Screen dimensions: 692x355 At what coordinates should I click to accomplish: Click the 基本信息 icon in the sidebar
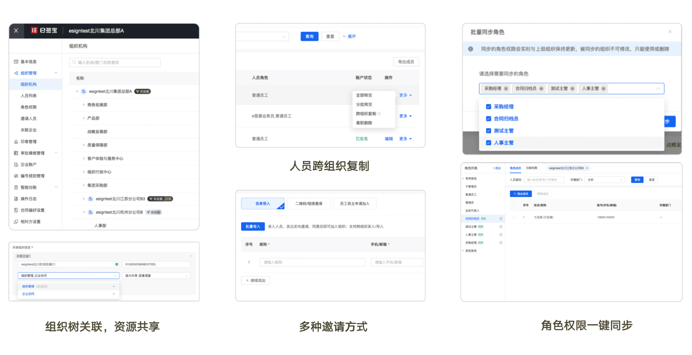(16, 62)
